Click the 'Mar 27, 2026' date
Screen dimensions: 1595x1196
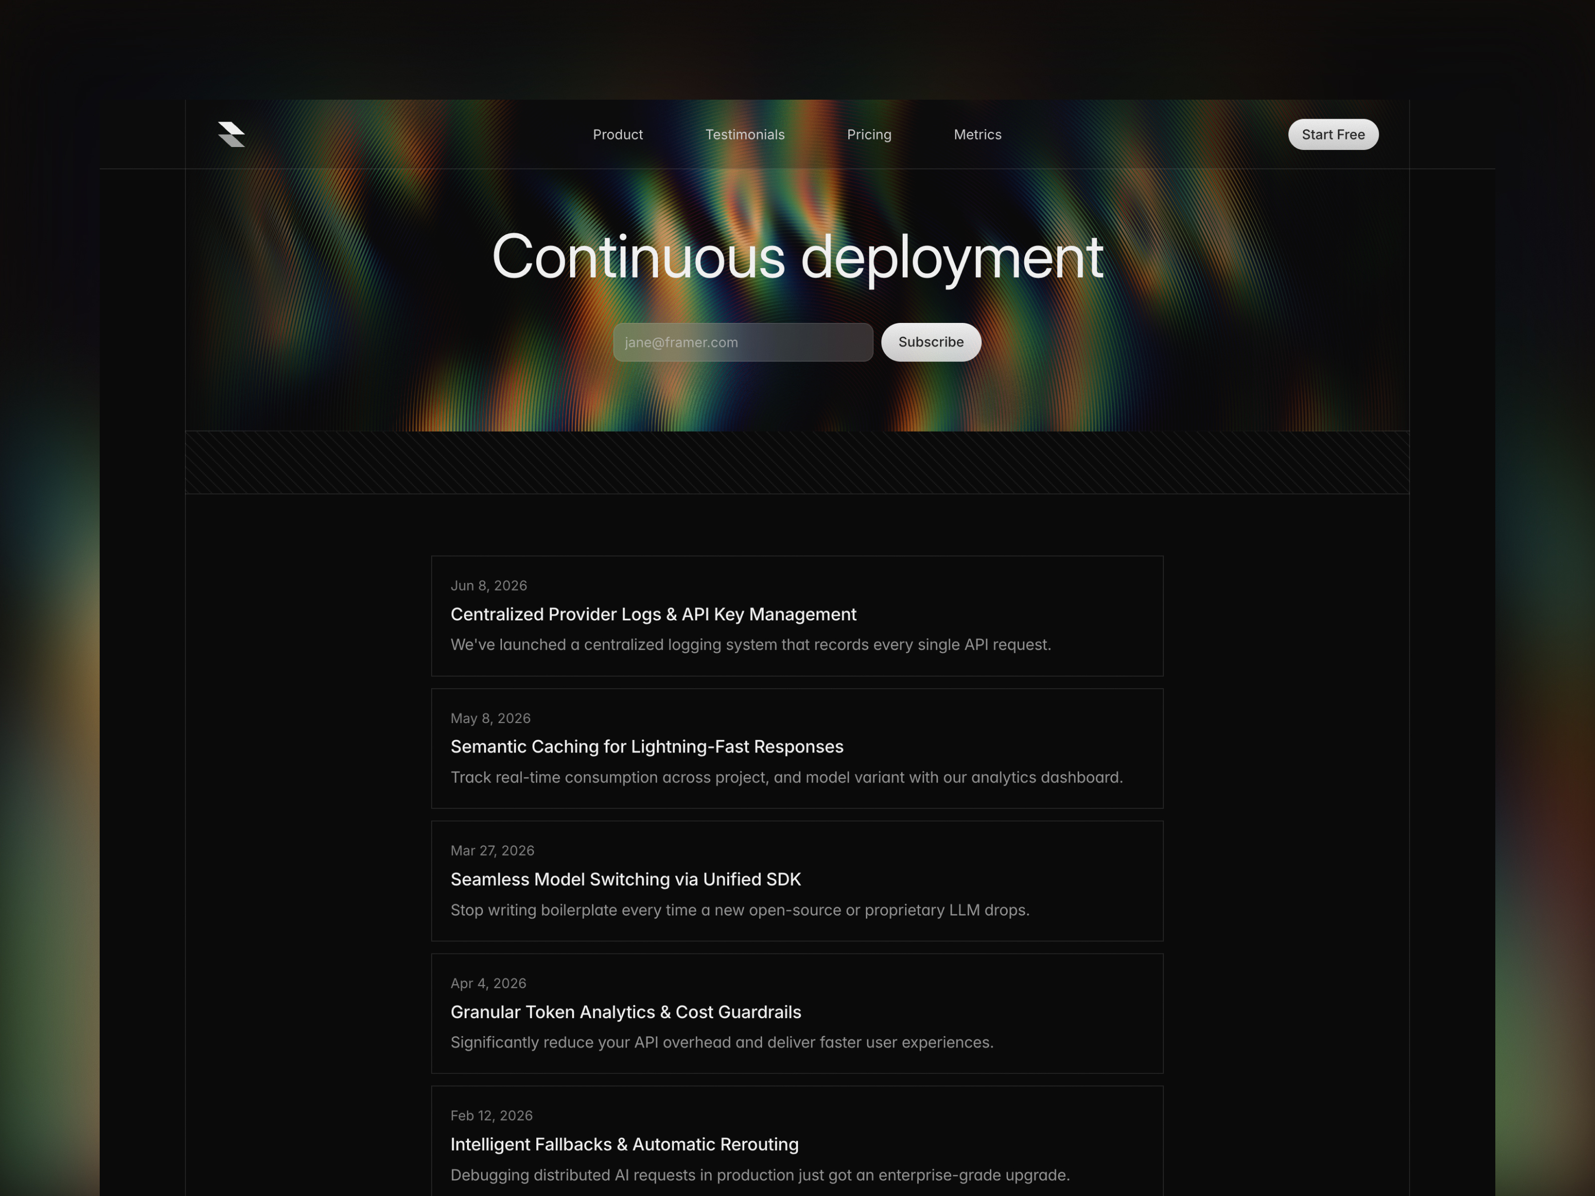(492, 851)
